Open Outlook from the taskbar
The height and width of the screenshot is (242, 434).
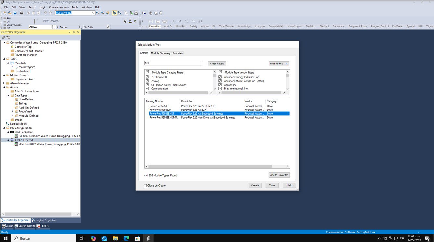click(x=104, y=238)
